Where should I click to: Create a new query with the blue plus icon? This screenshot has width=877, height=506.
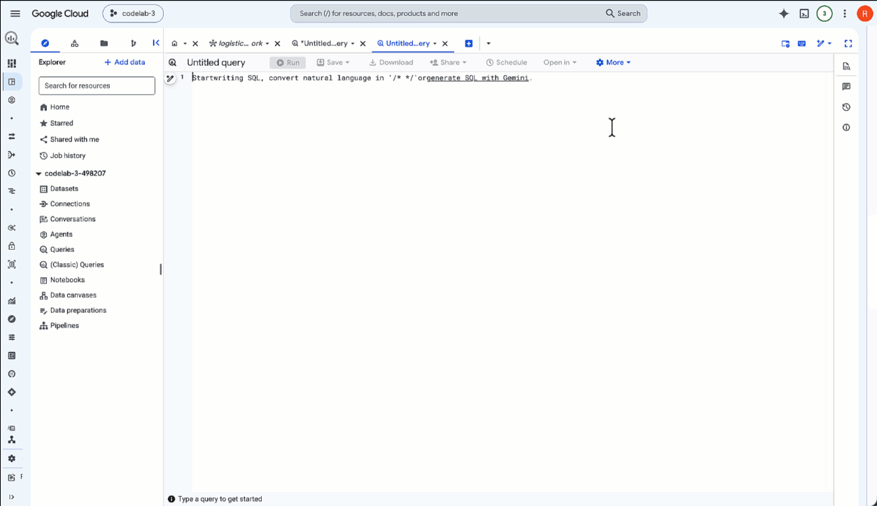[469, 43]
